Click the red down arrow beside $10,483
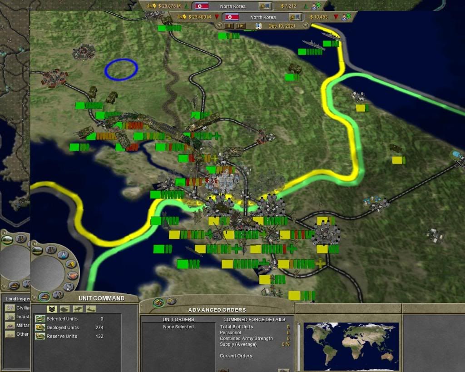 click(x=336, y=17)
